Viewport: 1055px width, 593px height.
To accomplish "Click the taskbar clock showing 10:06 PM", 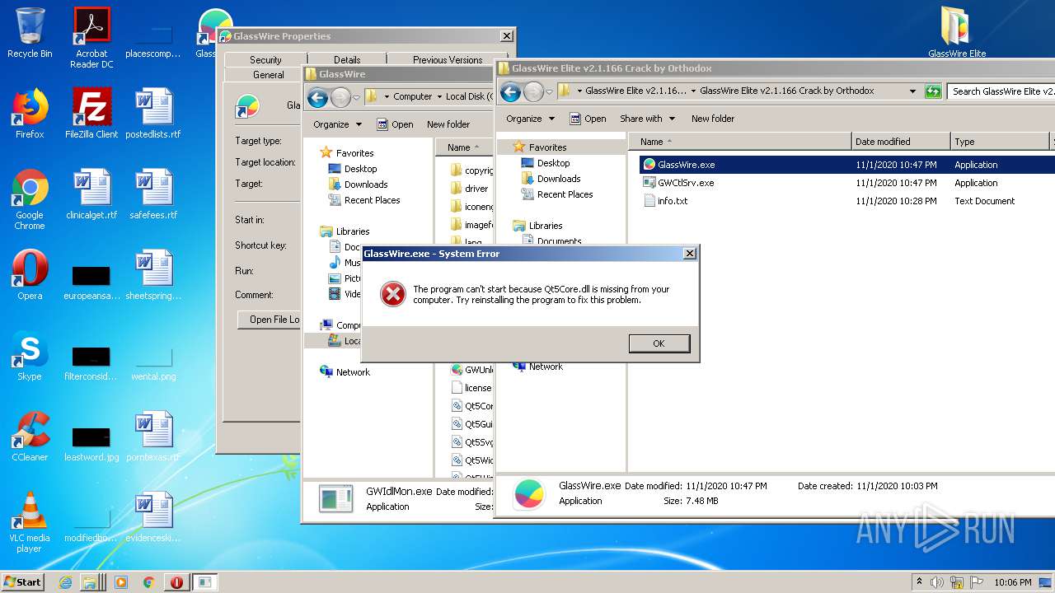I will coord(1012,582).
